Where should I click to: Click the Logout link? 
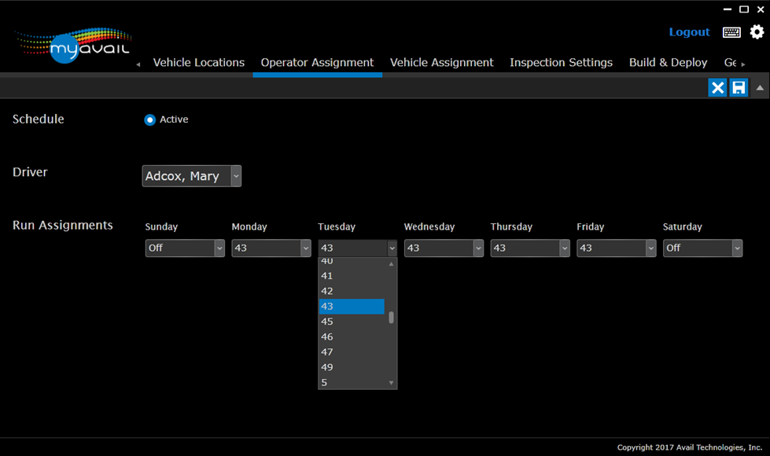pyautogui.click(x=689, y=32)
